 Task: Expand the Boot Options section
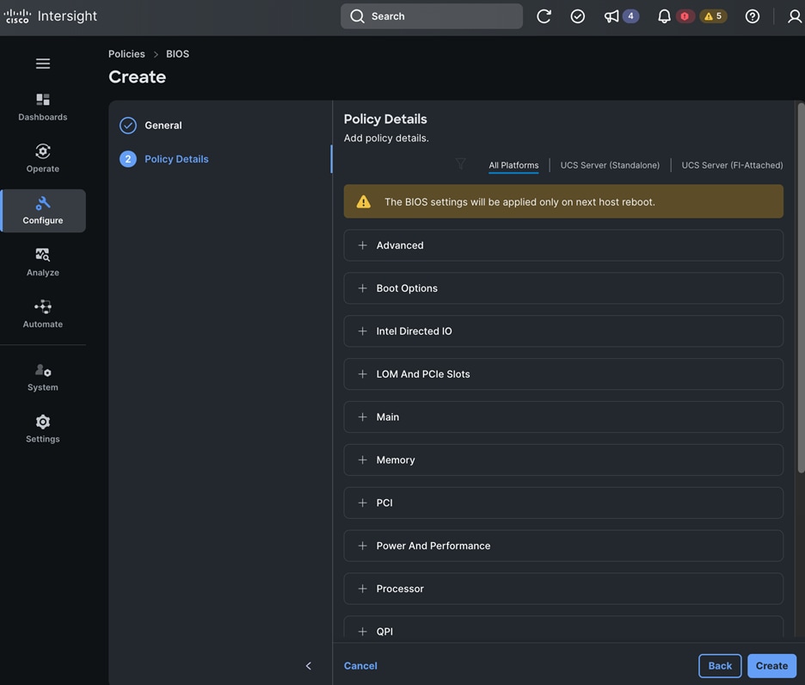click(563, 288)
